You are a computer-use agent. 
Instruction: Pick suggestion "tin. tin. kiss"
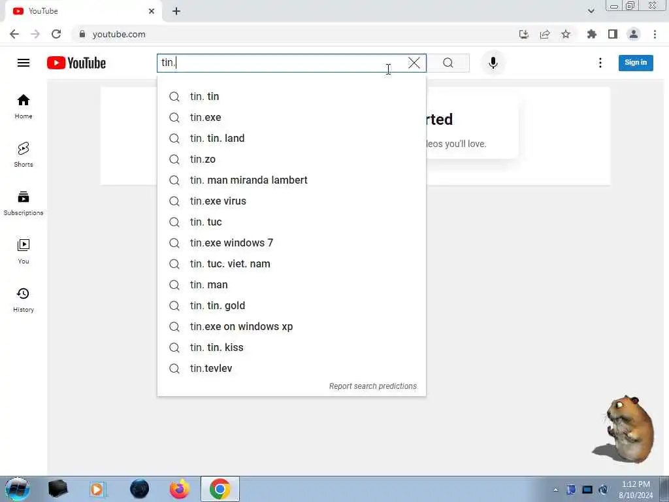point(291,348)
